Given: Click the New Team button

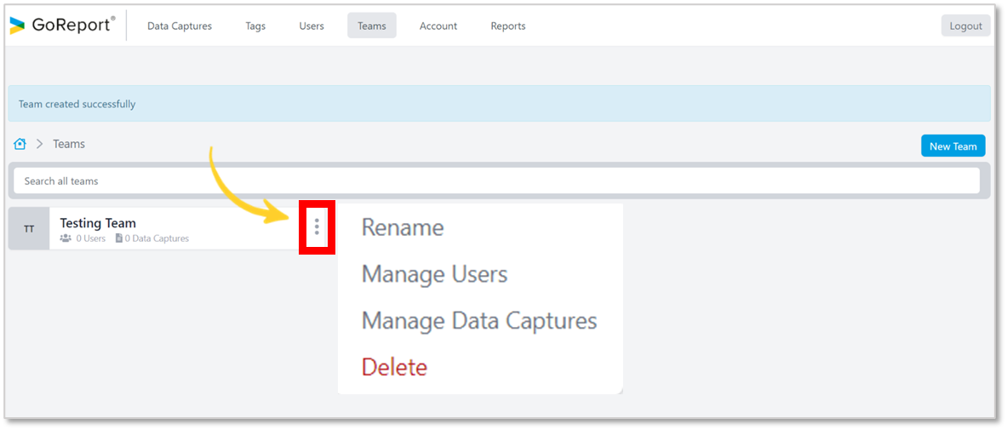Looking at the screenshot, I should click(x=953, y=146).
